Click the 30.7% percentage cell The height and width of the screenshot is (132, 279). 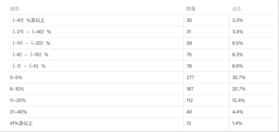(x=239, y=78)
